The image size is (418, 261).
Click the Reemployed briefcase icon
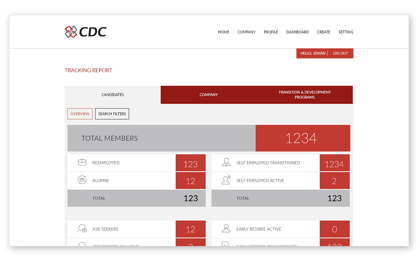click(x=82, y=162)
